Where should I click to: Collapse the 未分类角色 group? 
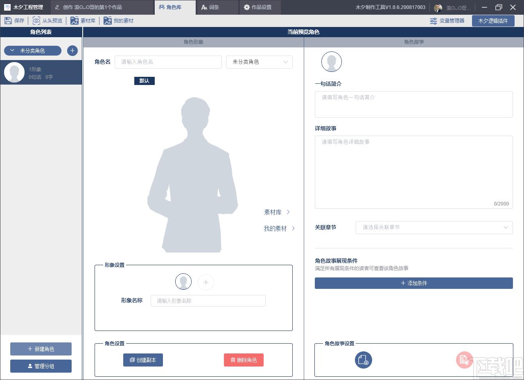click(33, 51)
